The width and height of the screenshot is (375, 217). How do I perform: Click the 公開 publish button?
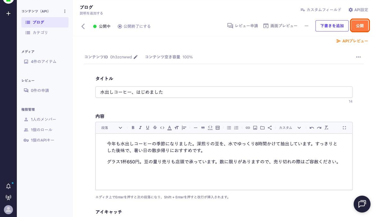[x=360, y=26]
